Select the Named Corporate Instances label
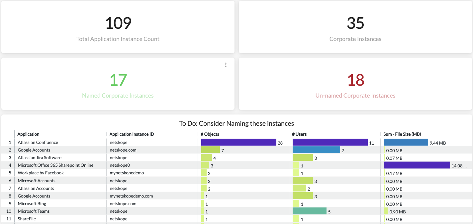The height and width of the screenshot is (224, 473). 118,96
